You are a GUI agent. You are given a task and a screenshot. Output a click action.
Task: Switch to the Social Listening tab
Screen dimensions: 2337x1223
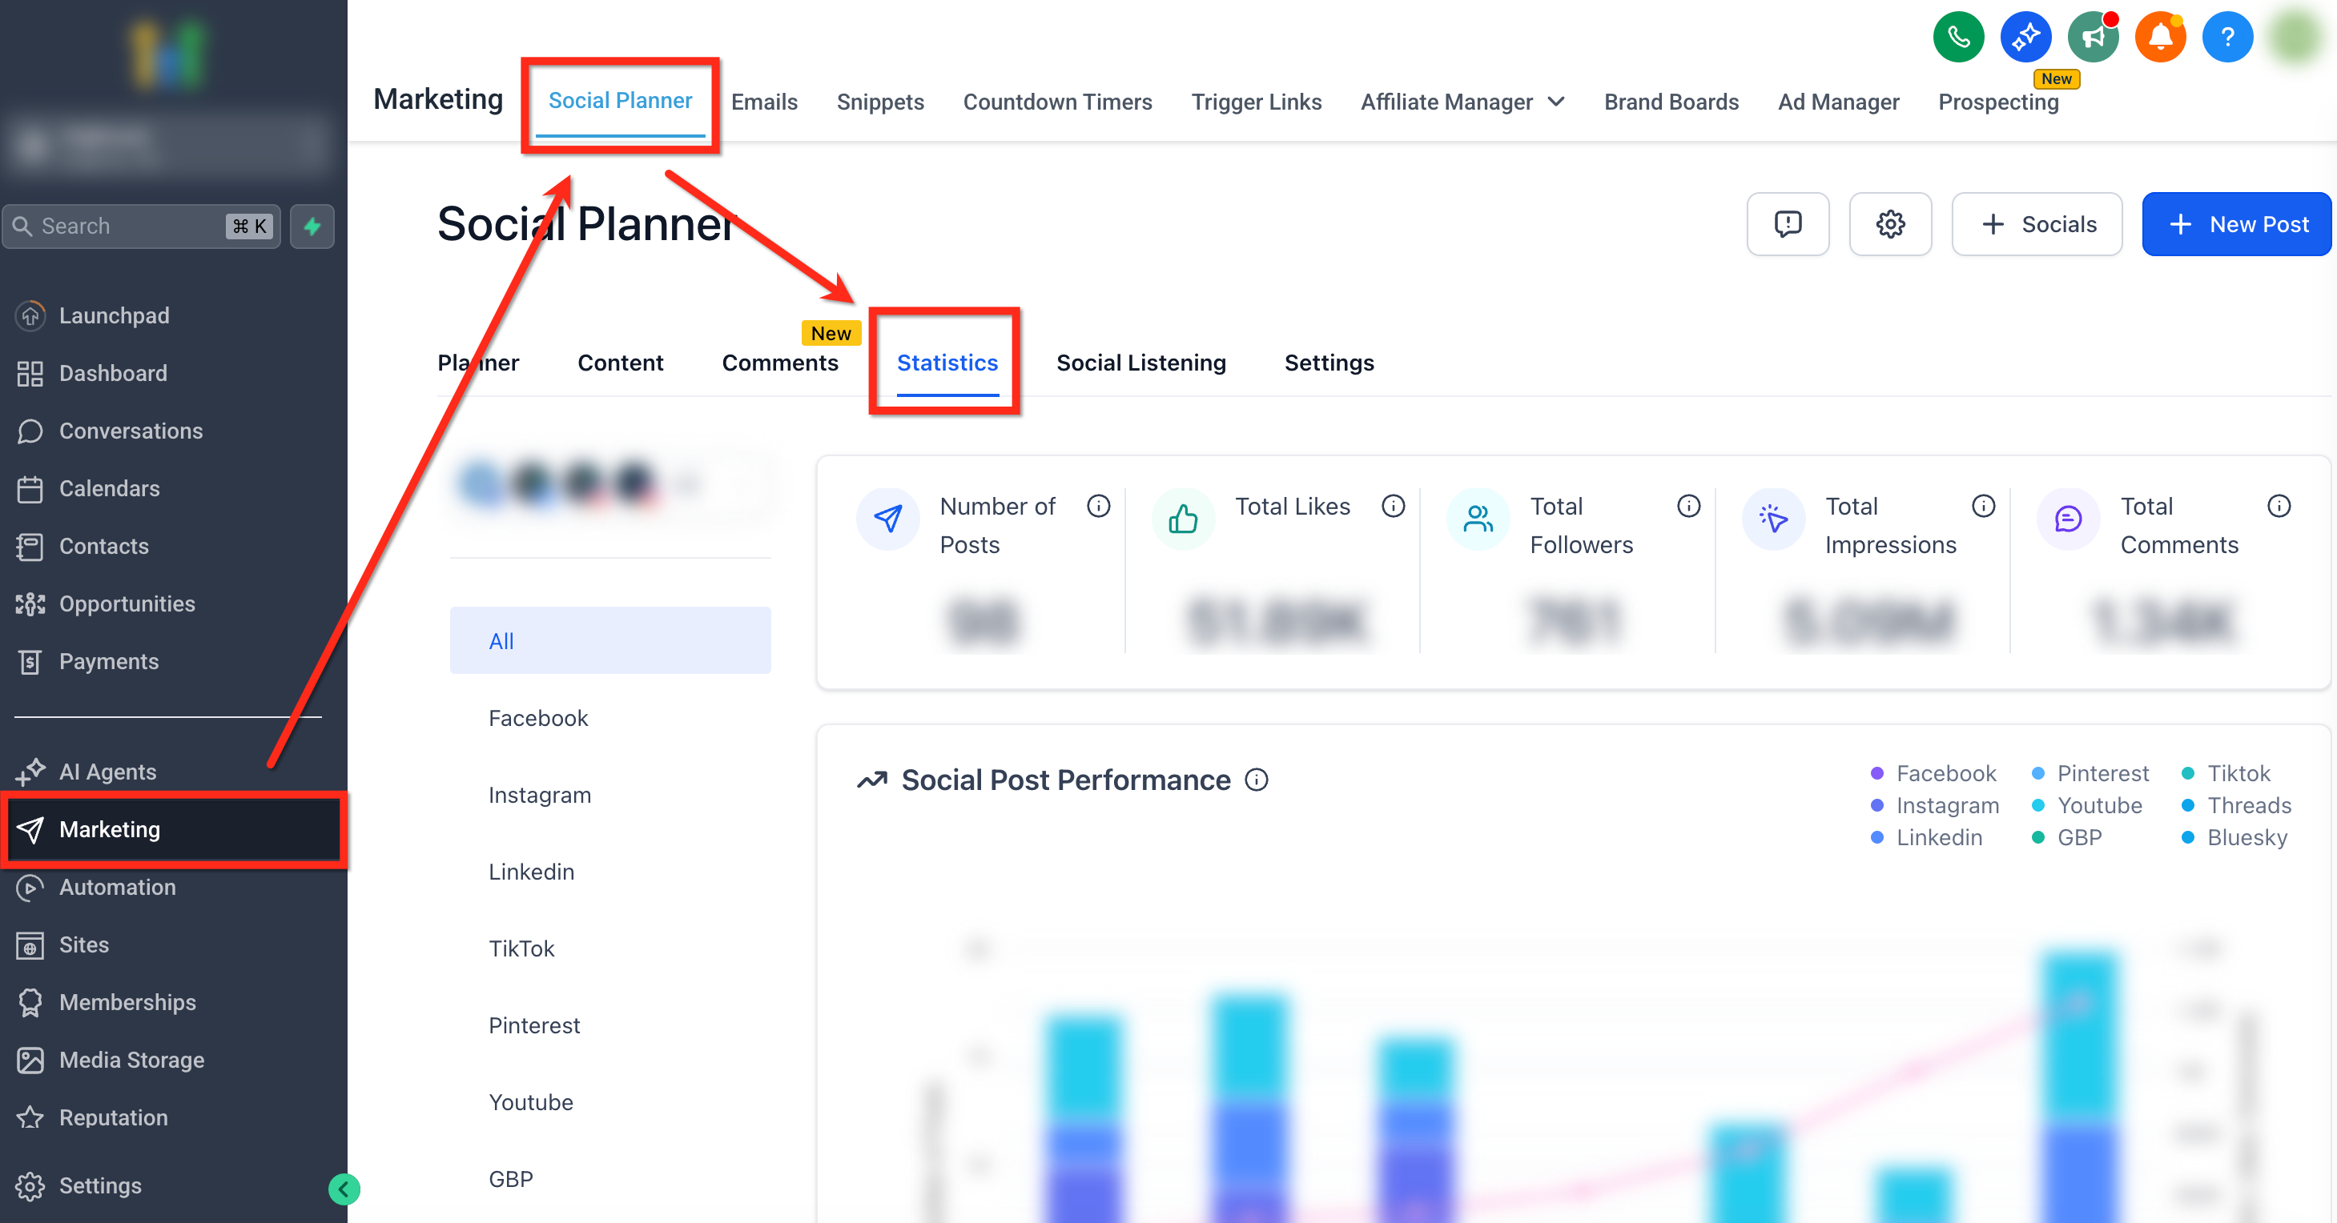(1140, 363)
